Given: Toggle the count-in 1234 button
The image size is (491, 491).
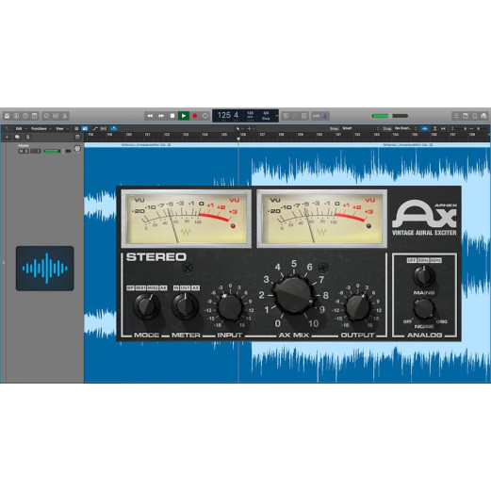Looking at the screenshot, I should (x=316, y=116).
